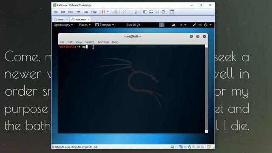Enter full screen mode via toolbar icon
Screen dimensions: 272x153
tap(157, 12)
